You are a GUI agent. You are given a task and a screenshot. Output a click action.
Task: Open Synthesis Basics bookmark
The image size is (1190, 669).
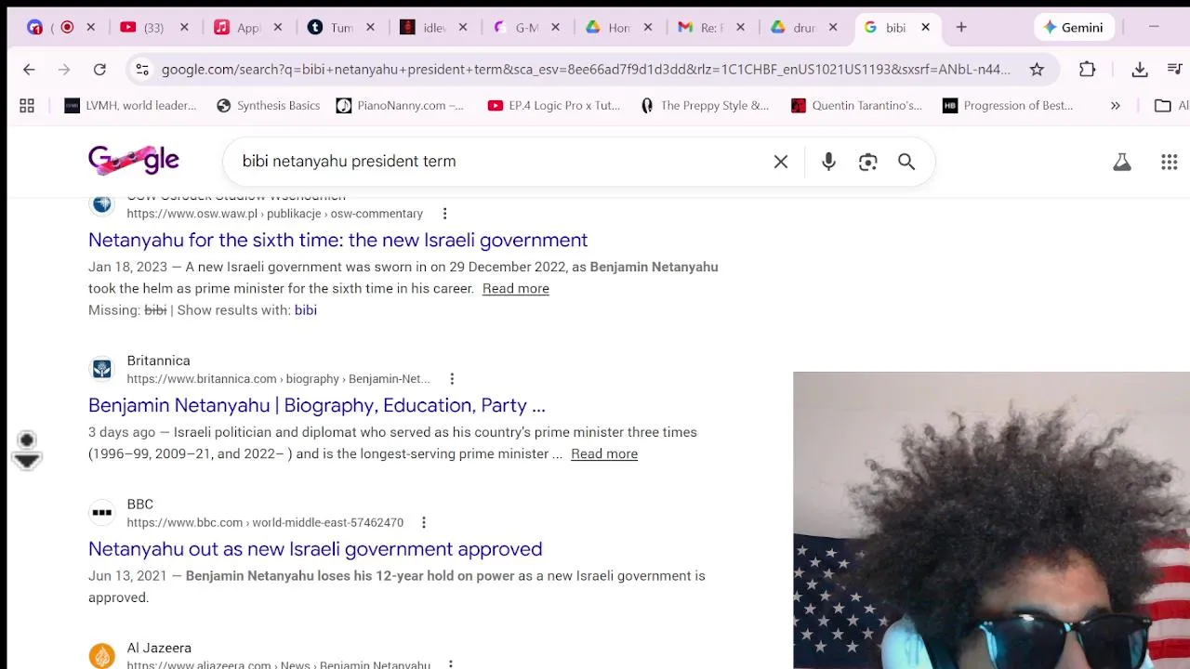[268, 106]
